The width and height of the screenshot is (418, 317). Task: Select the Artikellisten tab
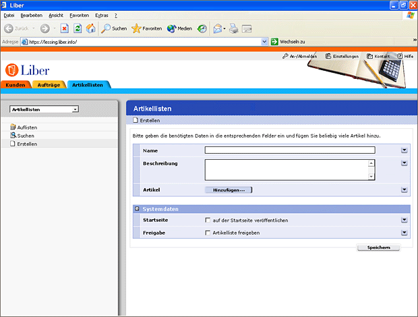point(88,85)
